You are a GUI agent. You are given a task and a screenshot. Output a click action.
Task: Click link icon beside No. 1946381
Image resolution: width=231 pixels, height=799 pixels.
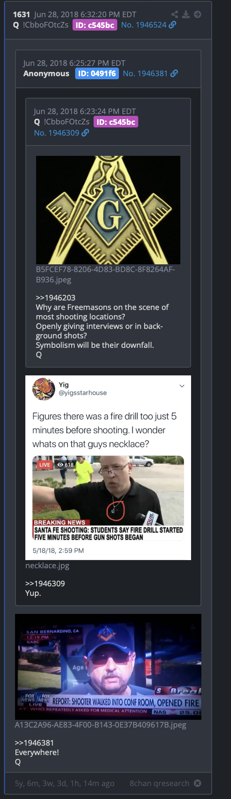pos(174,74)
